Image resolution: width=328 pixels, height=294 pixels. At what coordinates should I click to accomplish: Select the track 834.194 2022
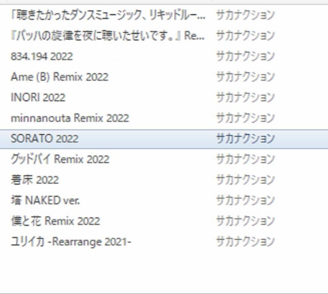click(43, 56)
